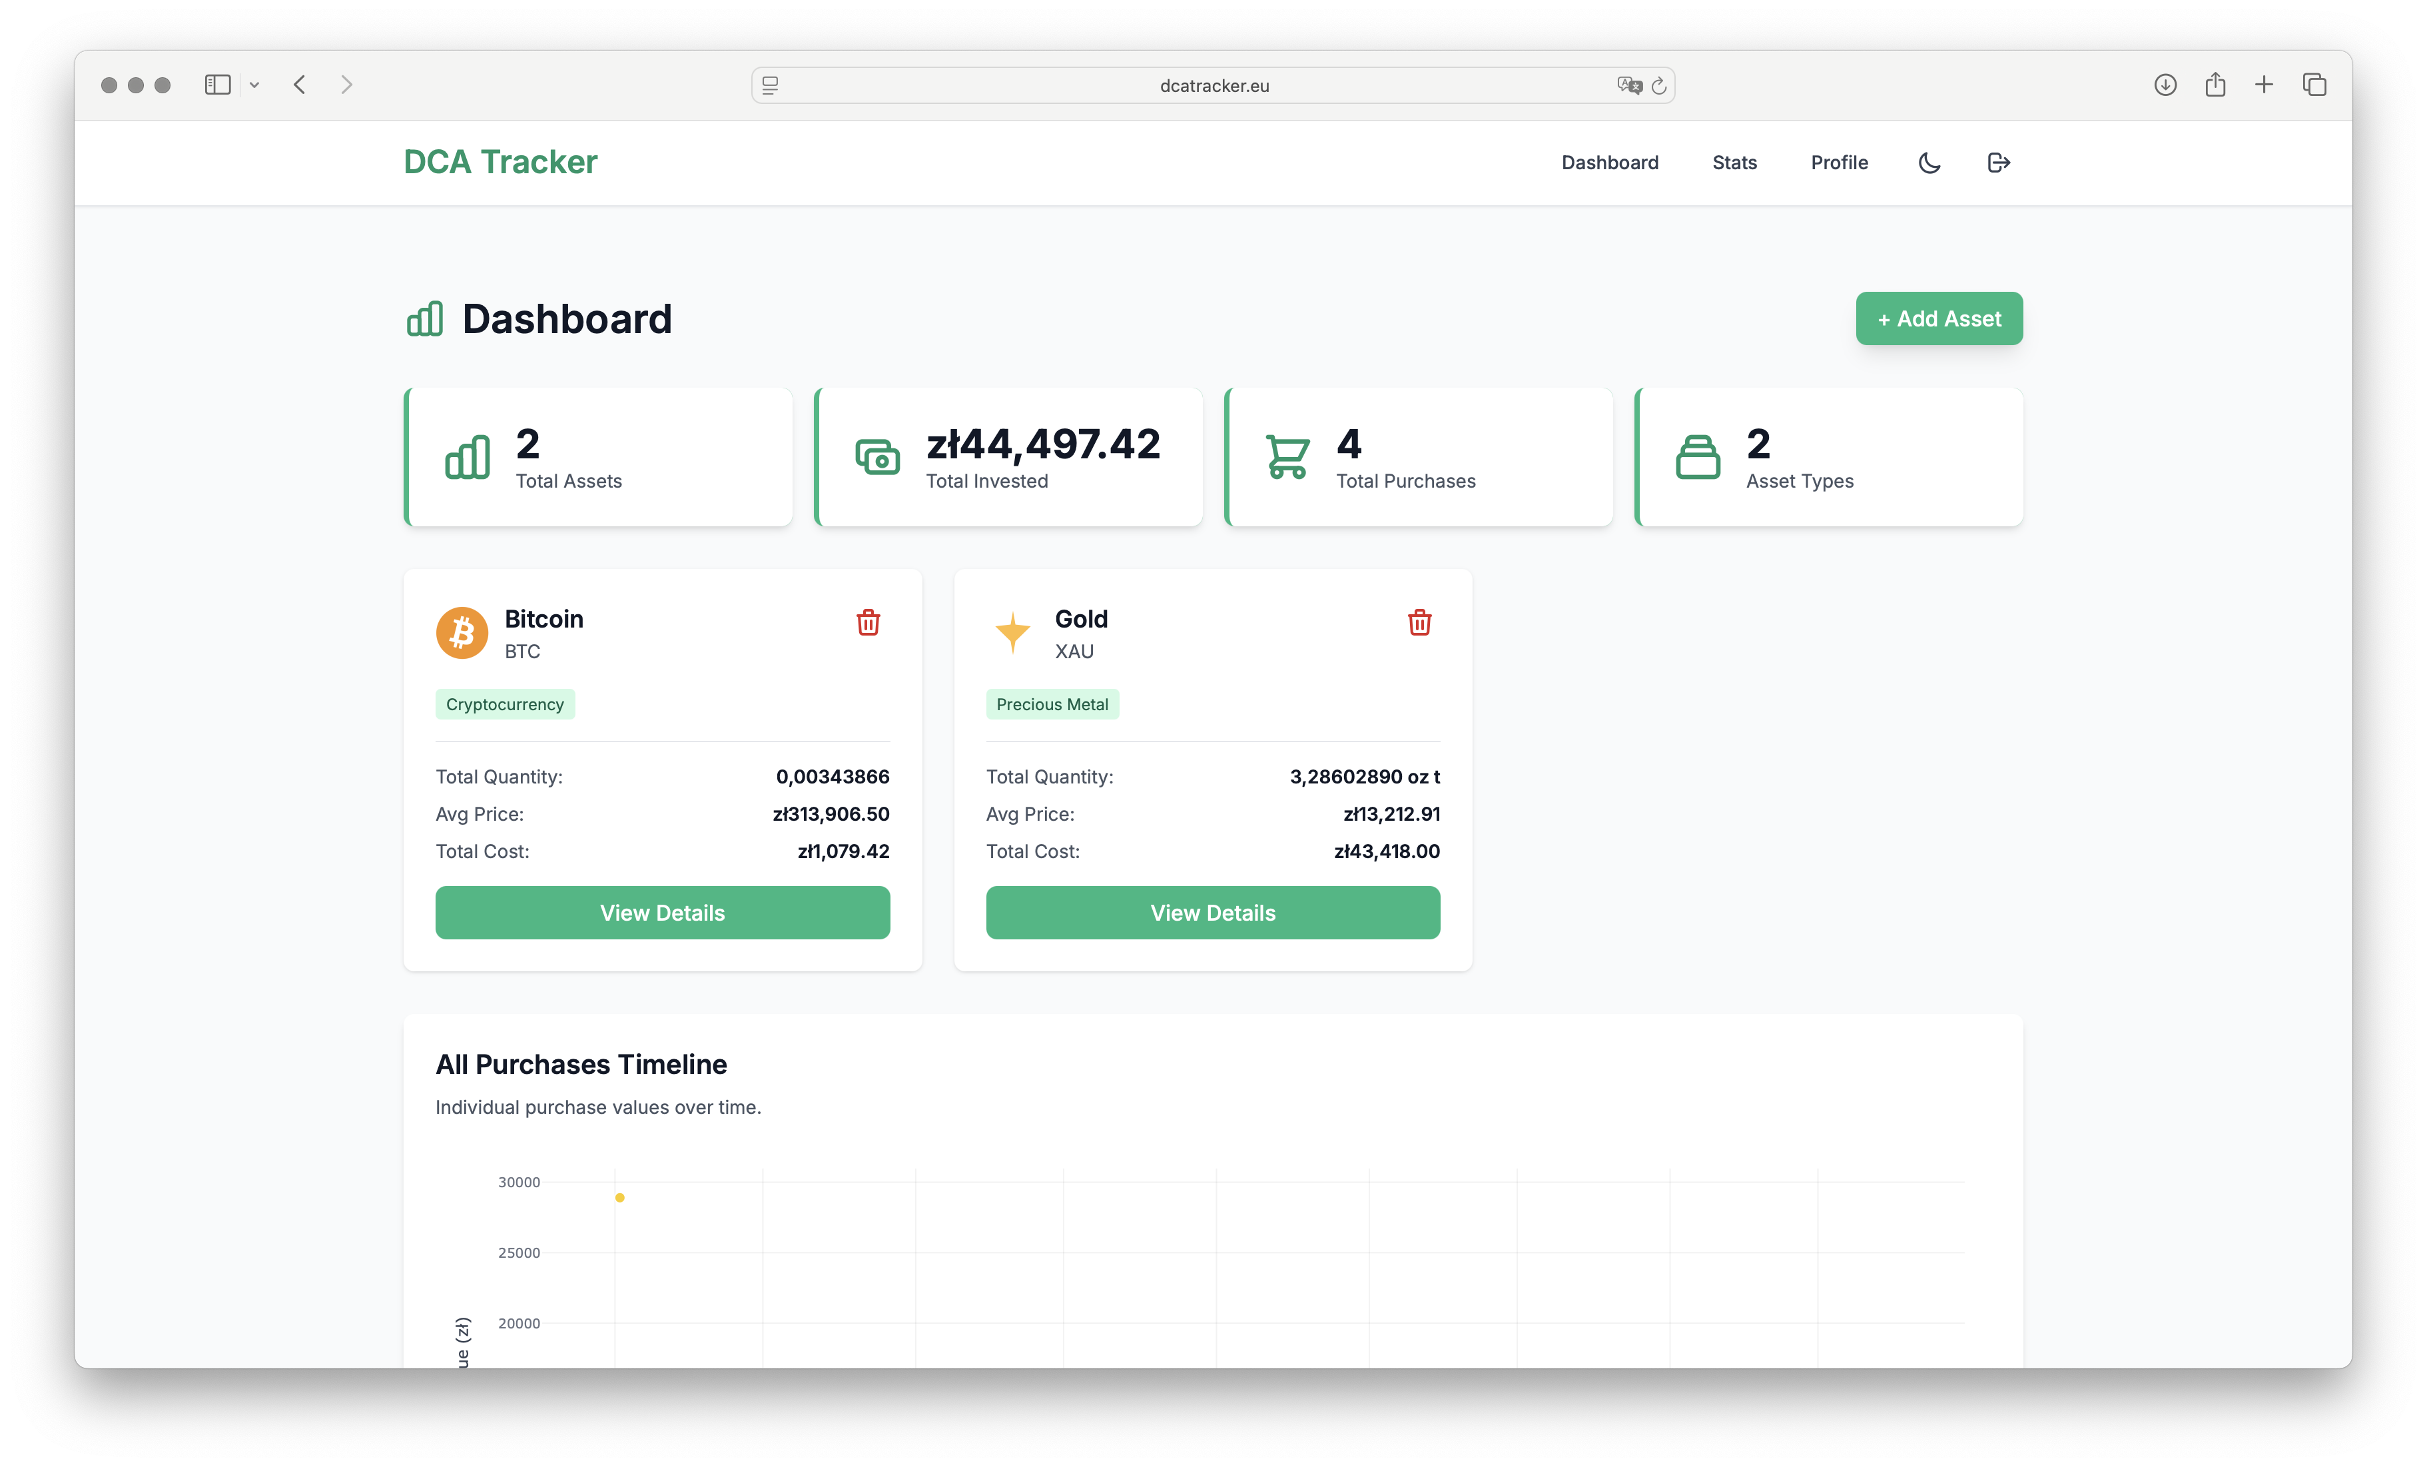Click the bar-chart icon beside Dashboard heading
The height and width of the screenshot is (1467, 2427).
point(424,318)
